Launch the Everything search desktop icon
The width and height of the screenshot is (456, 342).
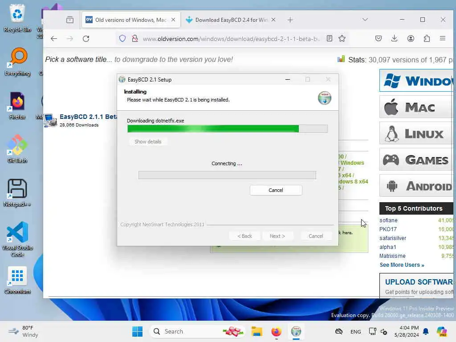pyautogui.click(x=17, y=61)
